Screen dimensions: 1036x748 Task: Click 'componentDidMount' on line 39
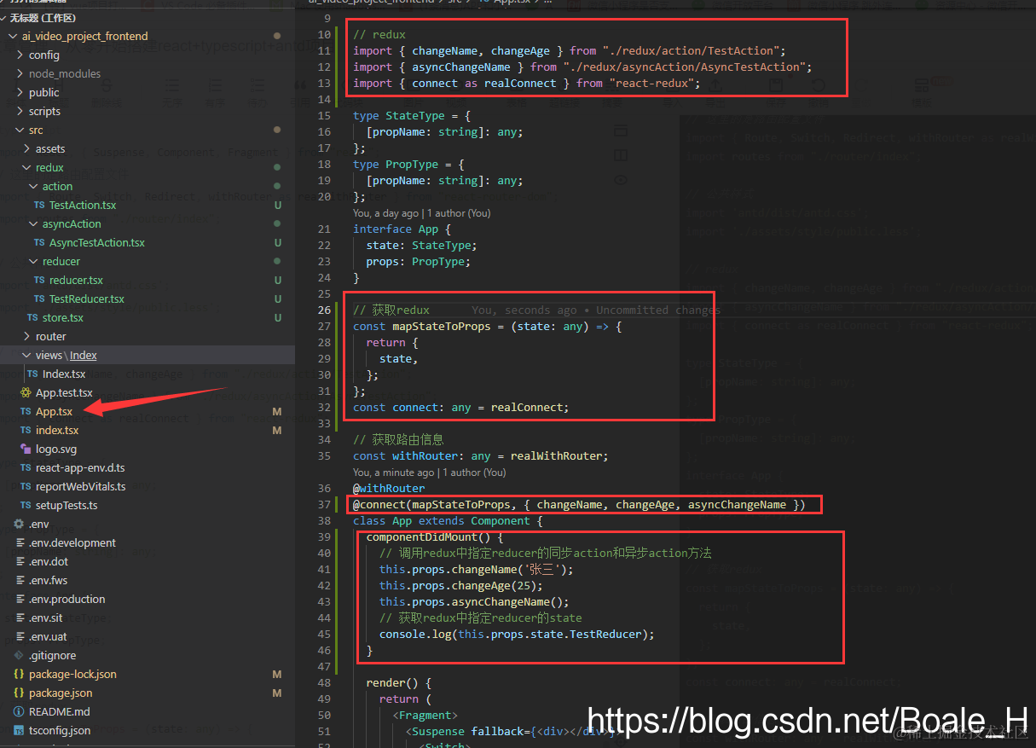coord(422,537)
